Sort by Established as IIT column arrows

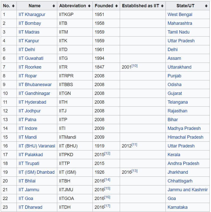tap(162, 6)
